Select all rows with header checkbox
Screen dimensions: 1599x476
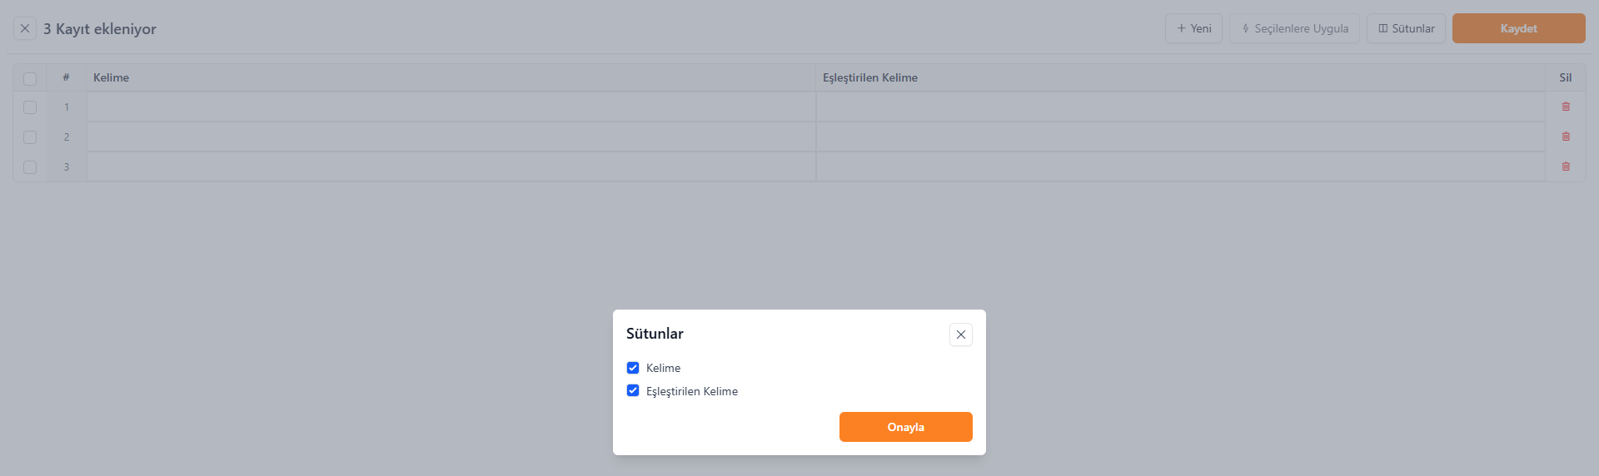30,78
